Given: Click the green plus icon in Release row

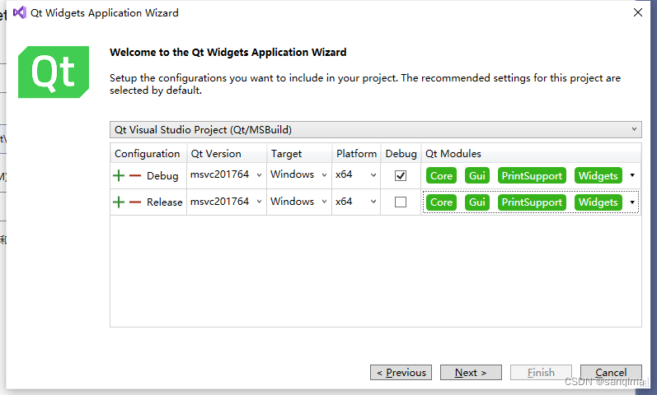Looking at the screenshot, I should point(119,202).
